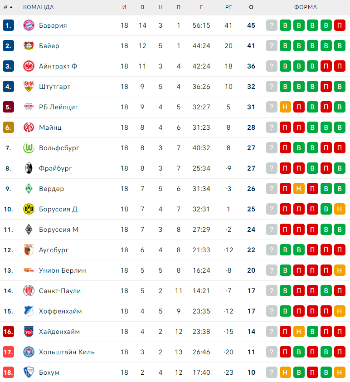The image size is (350, 382).
Task: Click Бохум's first orange Н form badge
Action: point(285,372)
